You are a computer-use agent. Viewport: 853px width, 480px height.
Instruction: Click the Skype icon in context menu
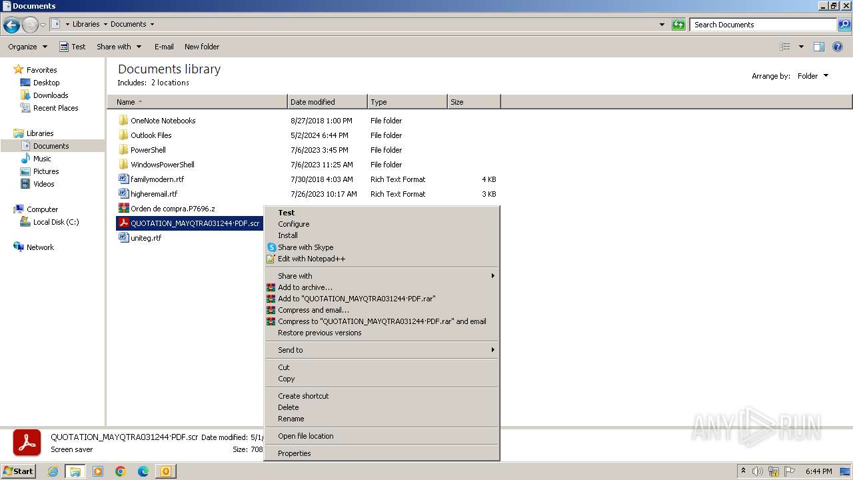pos(271,247)
